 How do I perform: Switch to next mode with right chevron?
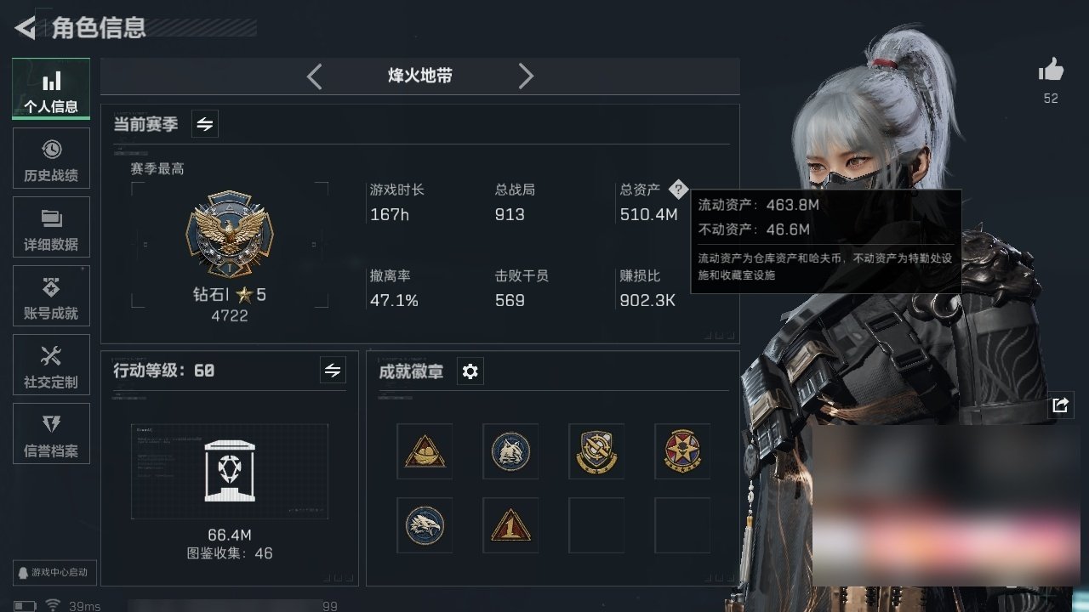(x=526, y=76)
